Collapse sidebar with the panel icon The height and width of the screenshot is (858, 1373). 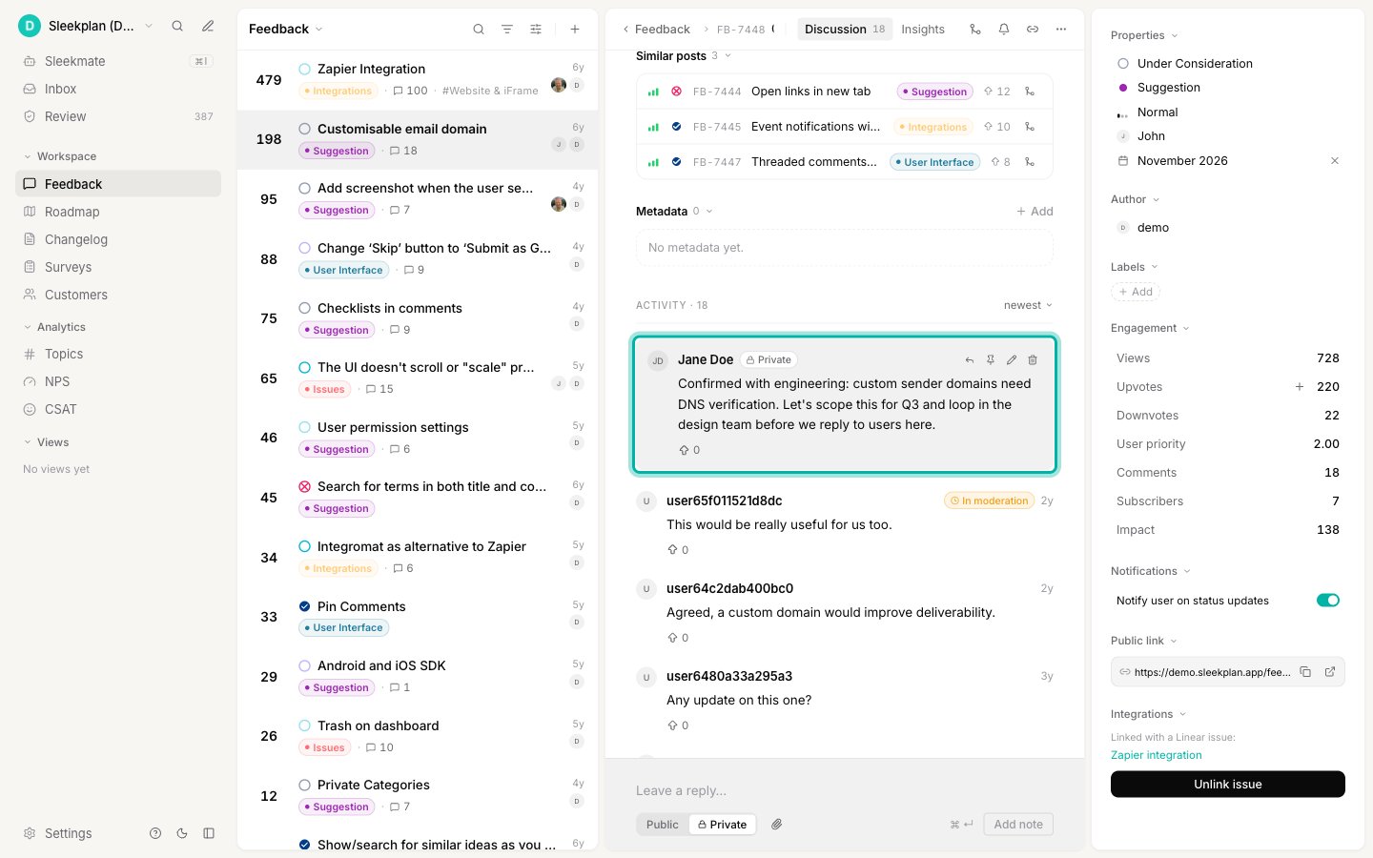pyautogui.click(x=209, y=833)
